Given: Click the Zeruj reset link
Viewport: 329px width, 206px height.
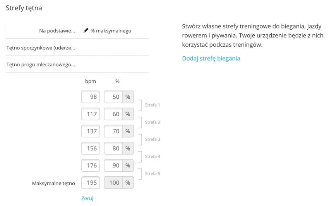Looking at the screenshot, I should coord(87,198).
